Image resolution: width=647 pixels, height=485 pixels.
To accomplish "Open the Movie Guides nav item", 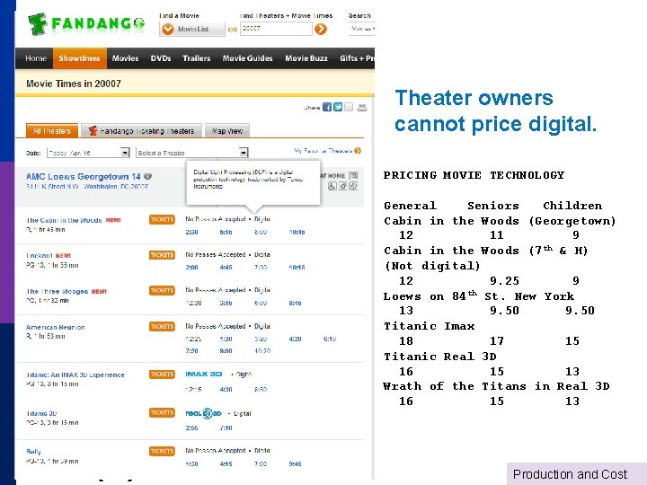I will pyautogui.click(x=248, y=58).
